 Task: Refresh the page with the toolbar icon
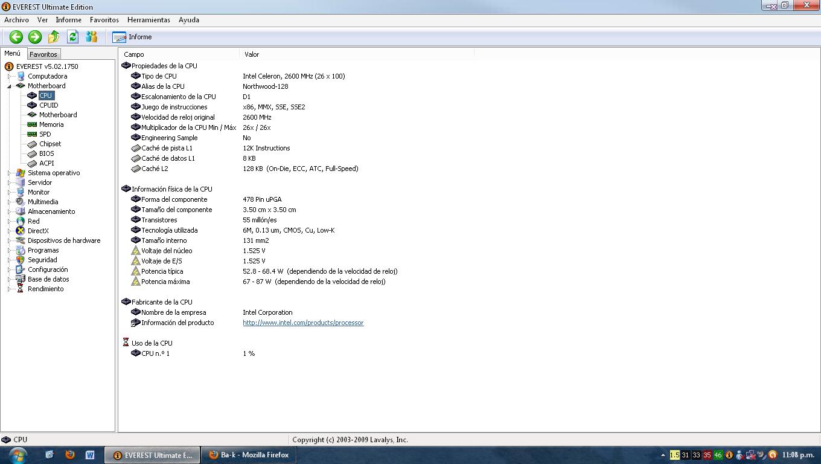coord(73,37)
